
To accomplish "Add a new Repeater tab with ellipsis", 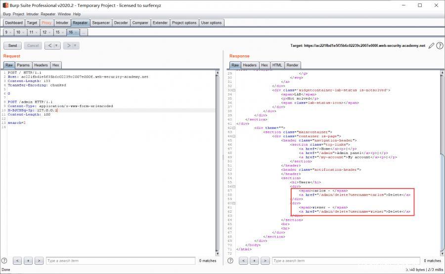I will (84, 32).
